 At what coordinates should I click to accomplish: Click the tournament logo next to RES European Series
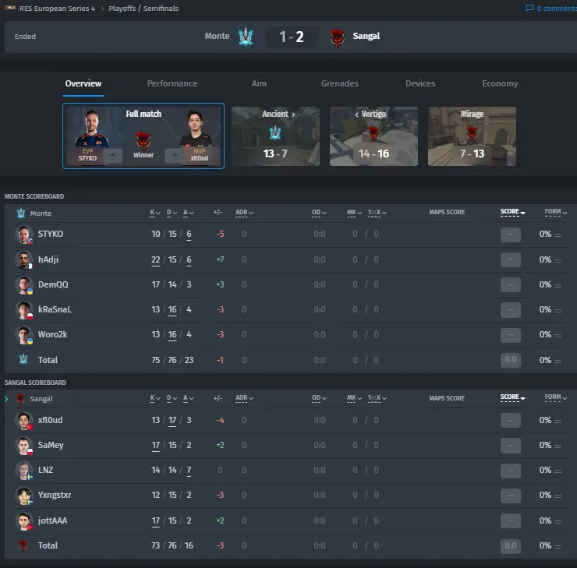coord(9,8)
